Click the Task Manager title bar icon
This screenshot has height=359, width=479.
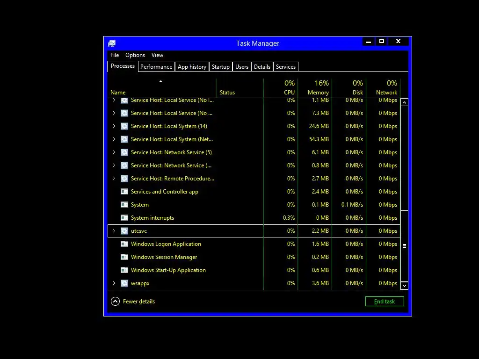112,43
